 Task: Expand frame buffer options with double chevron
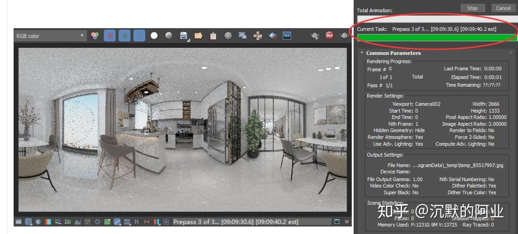[x=347, y=221]
